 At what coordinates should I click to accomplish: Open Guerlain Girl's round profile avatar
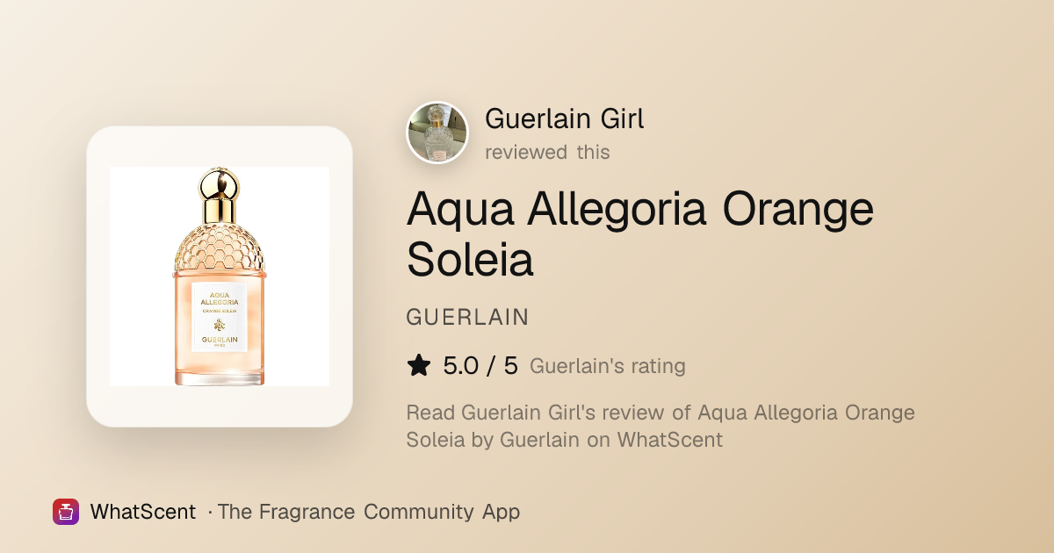437,133
